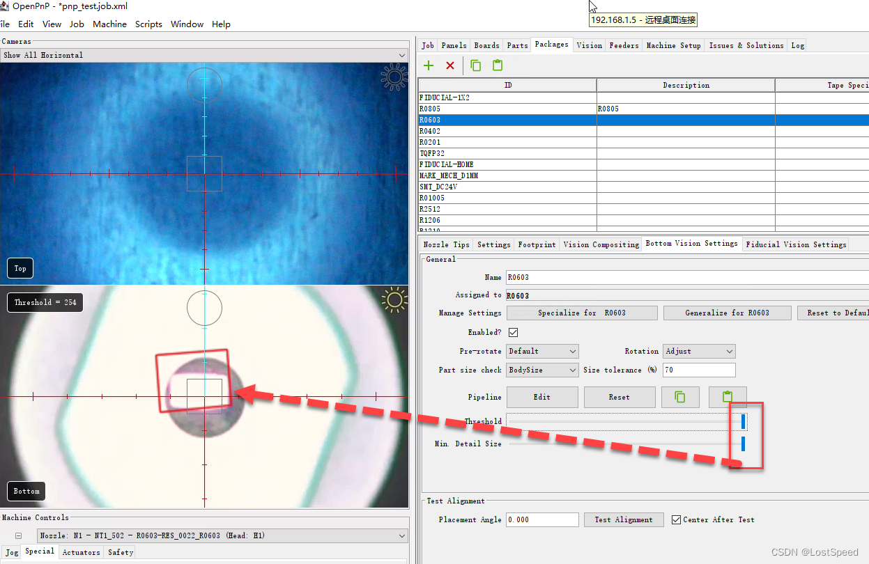Screen dimensions: 869x564
Task: Select the SMT_DC24V package row
Action: 643,187
